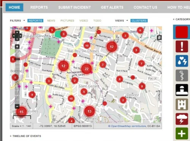190x141 pixels.
Task: Open the cluster marker showing 22 reports
Action: coord(87,69)
